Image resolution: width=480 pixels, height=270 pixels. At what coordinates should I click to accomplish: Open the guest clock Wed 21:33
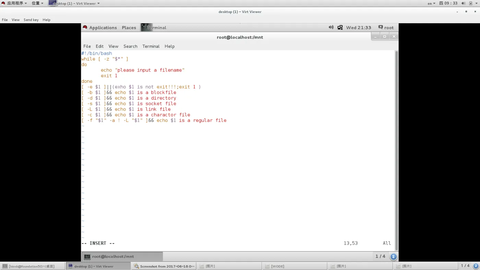tap(359, 28)
